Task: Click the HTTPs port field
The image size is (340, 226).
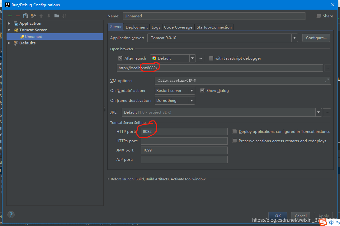Action: click(184, 141)
